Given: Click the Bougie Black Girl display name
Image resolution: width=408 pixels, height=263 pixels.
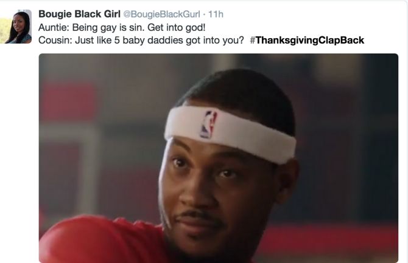Looking at the screenshot, I should pyautogui.click(x=79, y=14).
